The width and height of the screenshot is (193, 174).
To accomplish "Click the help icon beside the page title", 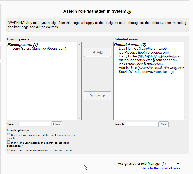I will 129,12.
